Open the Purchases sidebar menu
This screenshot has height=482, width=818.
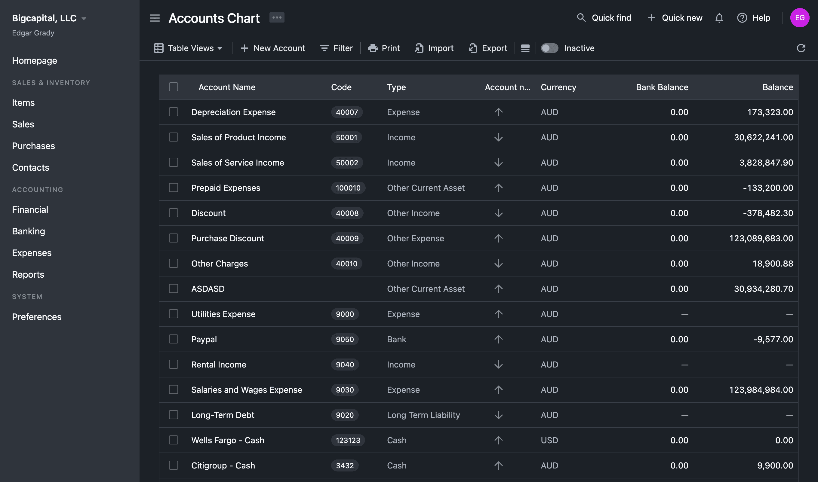[33, 146]
